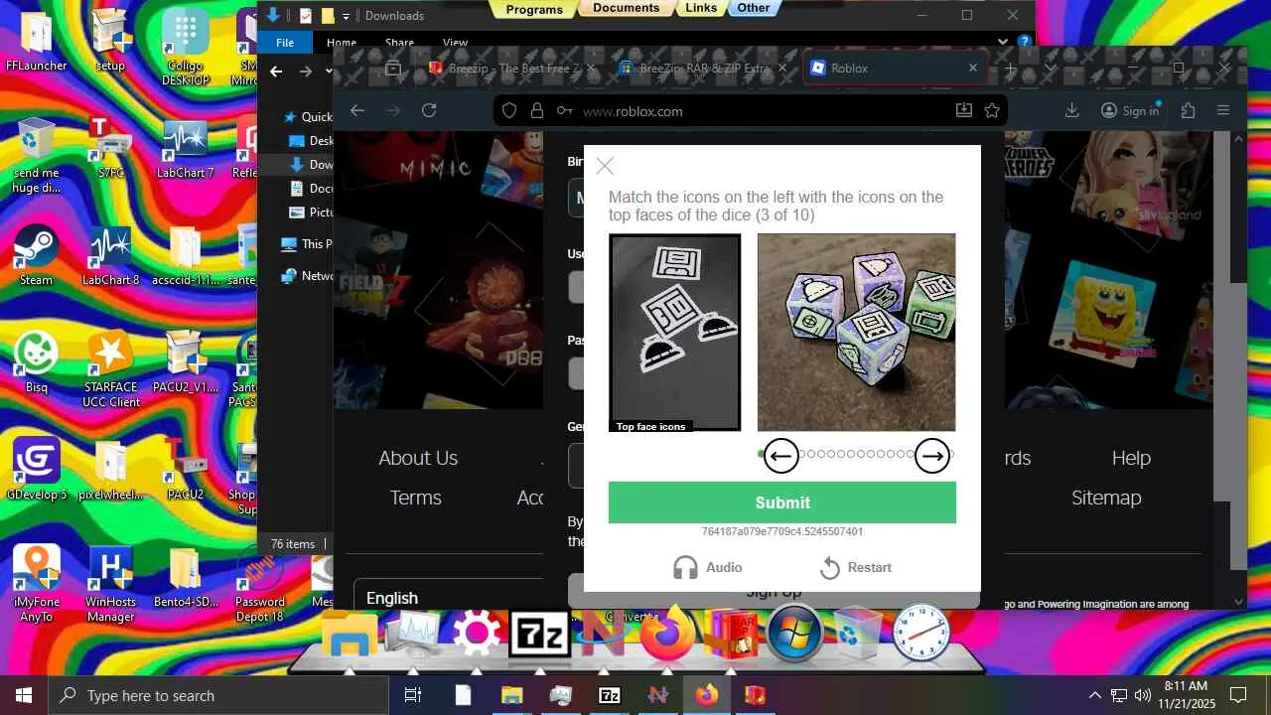Launch PACU2 desktop shortcut
1271x715 pixels.
pyautogui.click(x=186, y=469)
